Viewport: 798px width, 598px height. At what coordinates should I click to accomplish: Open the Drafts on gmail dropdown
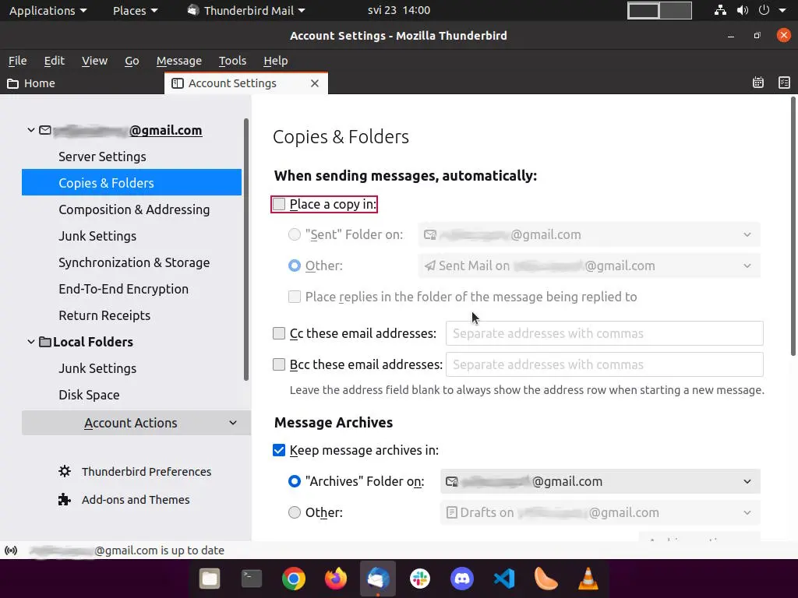coord(601,512)
